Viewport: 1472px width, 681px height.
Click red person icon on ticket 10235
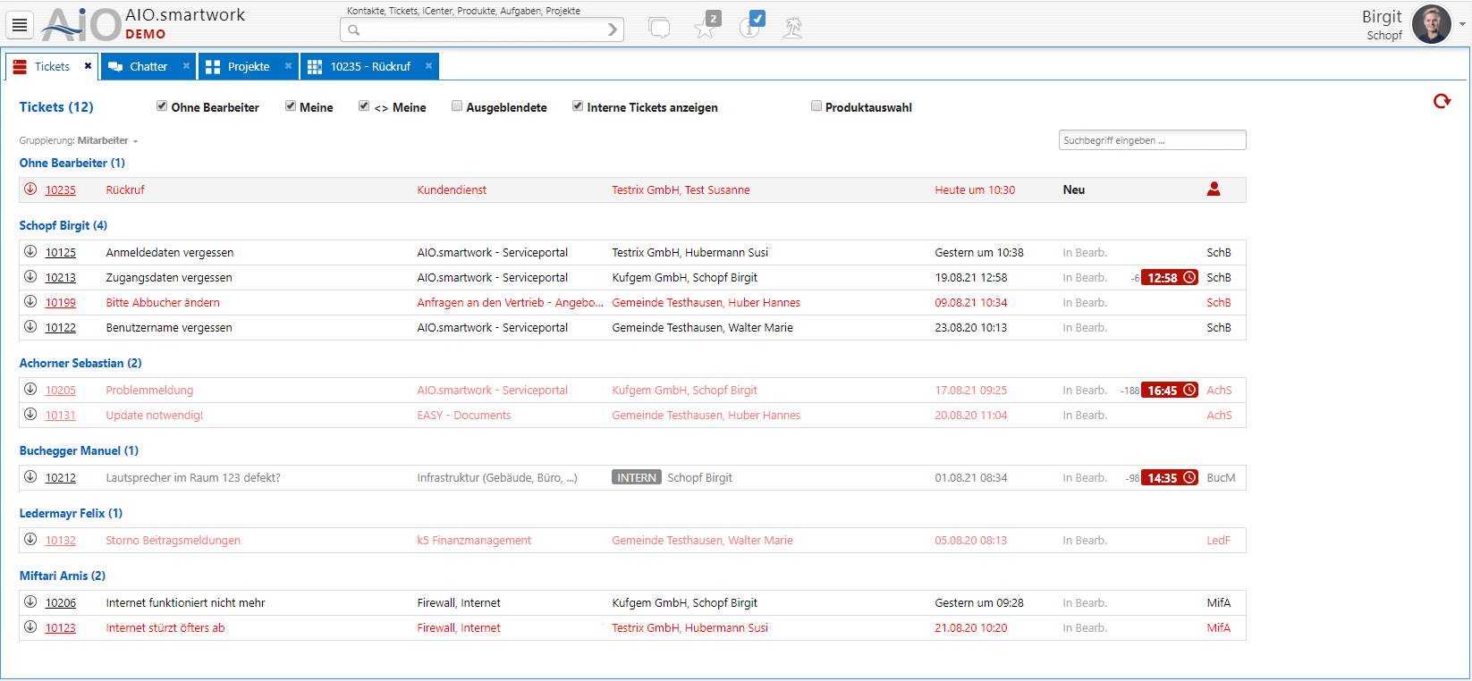(x=1214, y=189)
